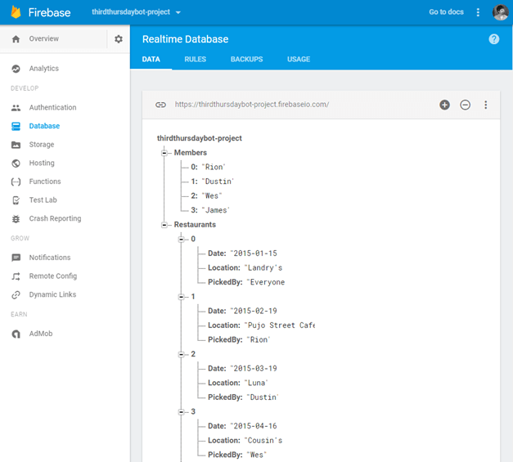Click the firebaseio.com database URL
The height and width of the screenshot is (462, 513).
[x=252, y=105]
